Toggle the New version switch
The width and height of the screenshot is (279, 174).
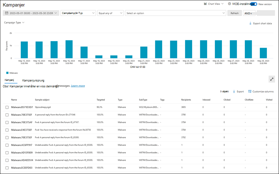[254, 4]
